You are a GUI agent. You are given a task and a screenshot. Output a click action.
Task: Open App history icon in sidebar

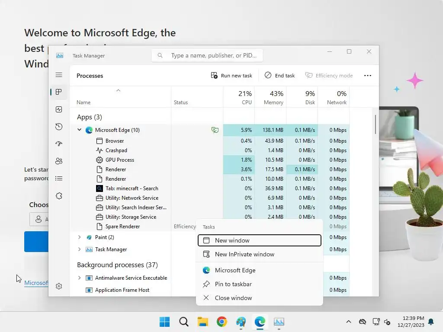coord(59,127)
